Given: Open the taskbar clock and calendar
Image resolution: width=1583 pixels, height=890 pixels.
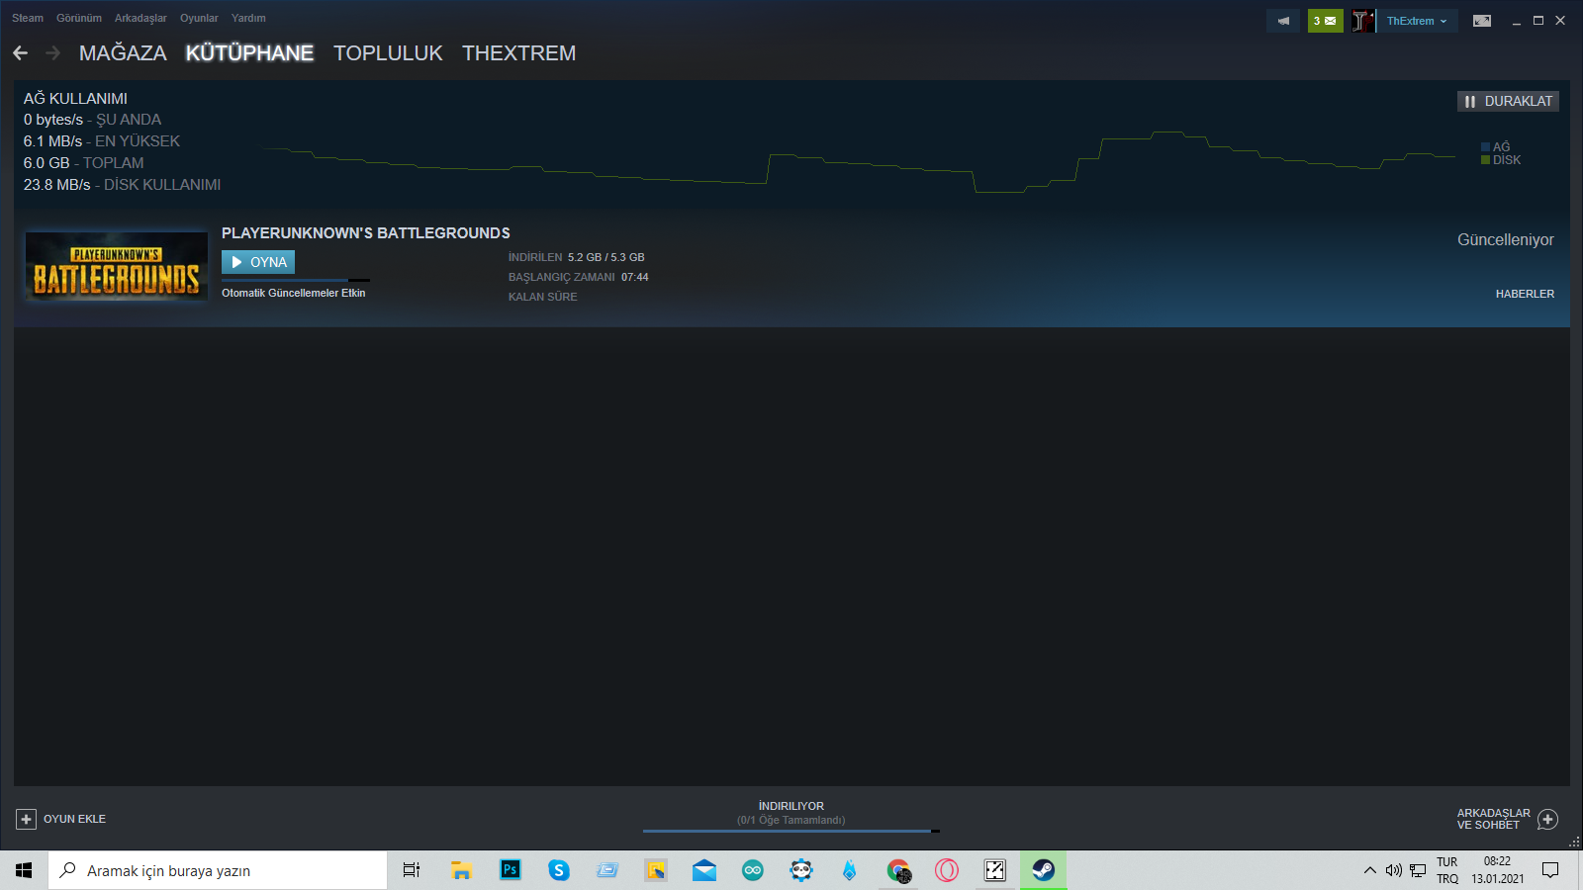Looking at the screenshot, I should click(1497, 870).
